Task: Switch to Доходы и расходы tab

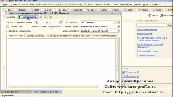Action: pos(36,36)
